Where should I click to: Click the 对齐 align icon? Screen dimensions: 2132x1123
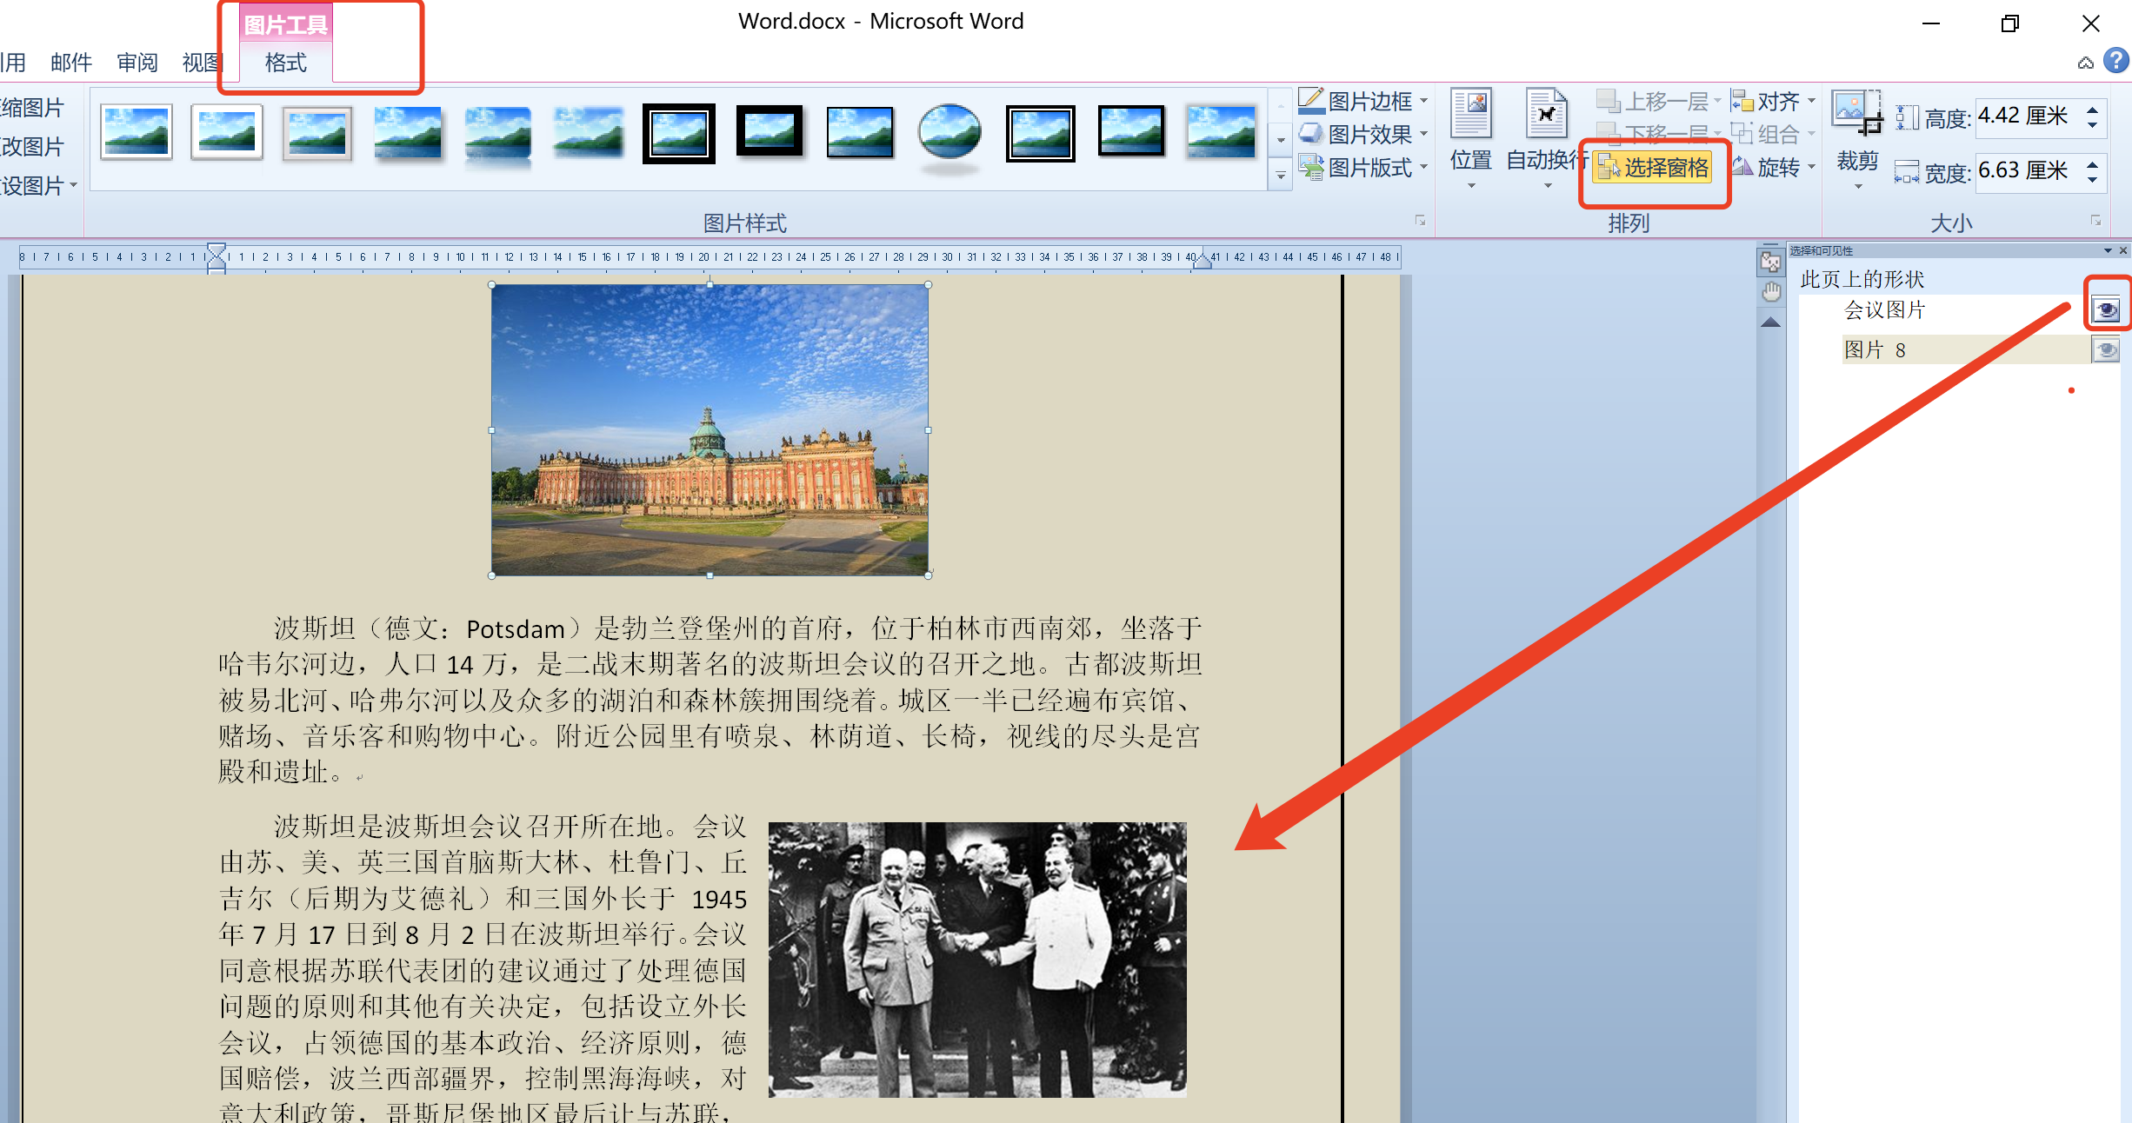point(1742,102)
